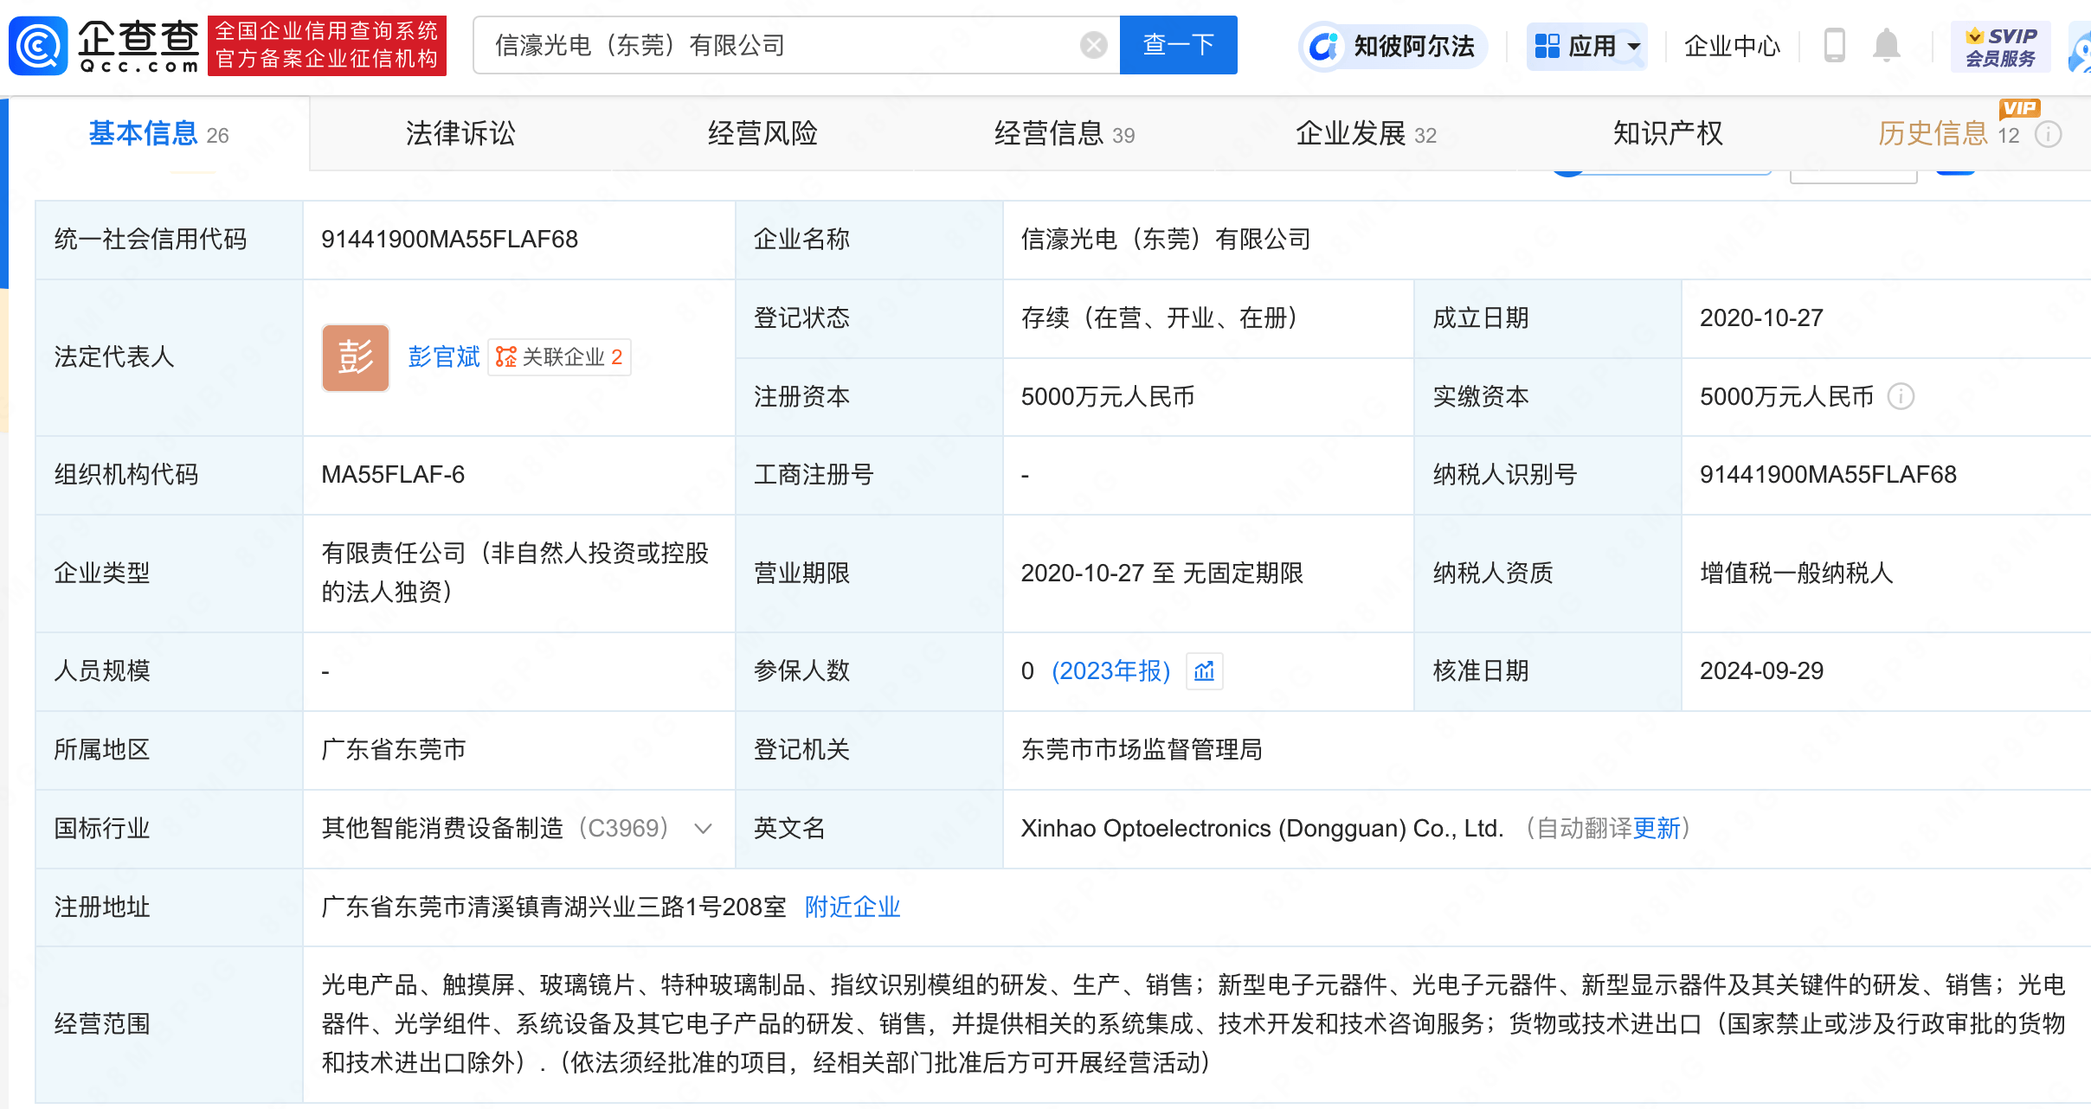Open notifications bell icon
2091x1109 pixels.
coord(1887,45)
